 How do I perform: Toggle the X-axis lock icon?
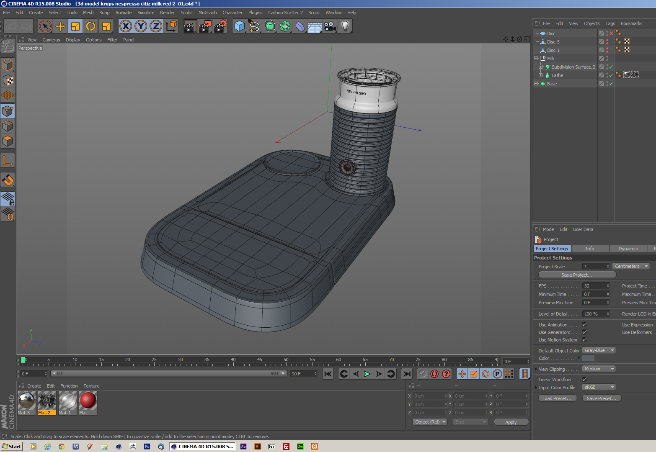pyautogui.click(x=126, y=26)
